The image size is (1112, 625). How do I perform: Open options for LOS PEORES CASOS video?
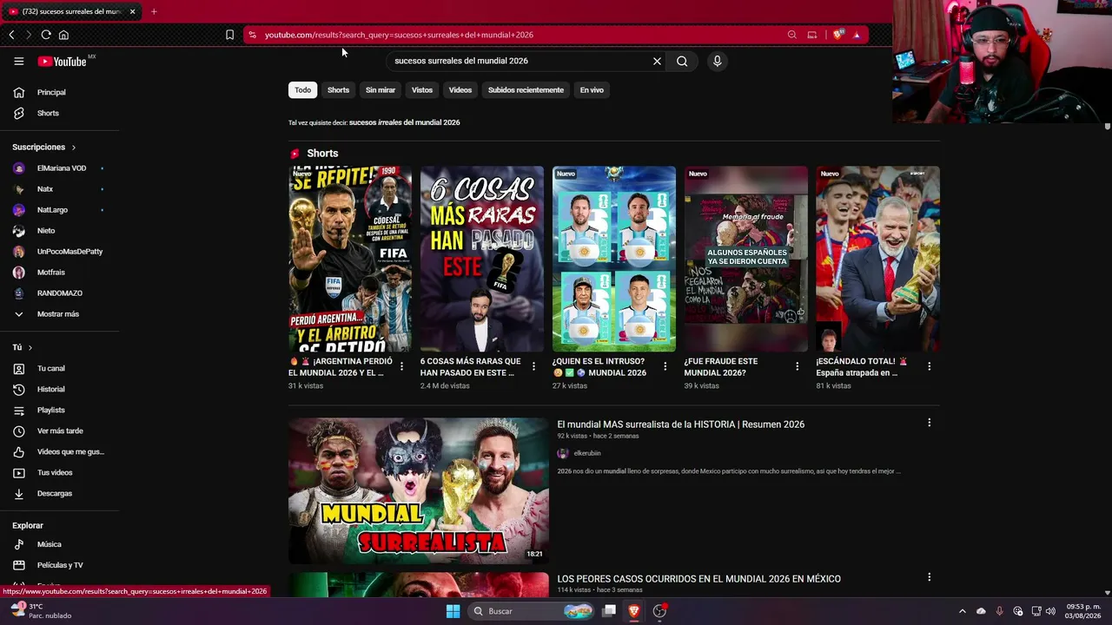pos(930,577)
